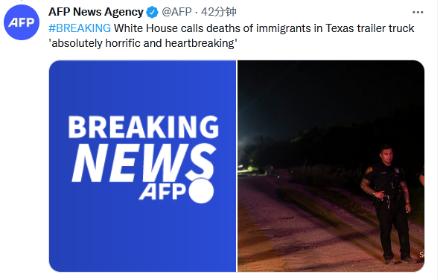443x280 pixels.
Task: Open the blue Breaking News graphic image
Action: coord(142,166)
